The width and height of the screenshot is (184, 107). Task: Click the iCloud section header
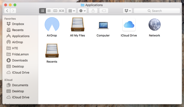coord(8,80)
